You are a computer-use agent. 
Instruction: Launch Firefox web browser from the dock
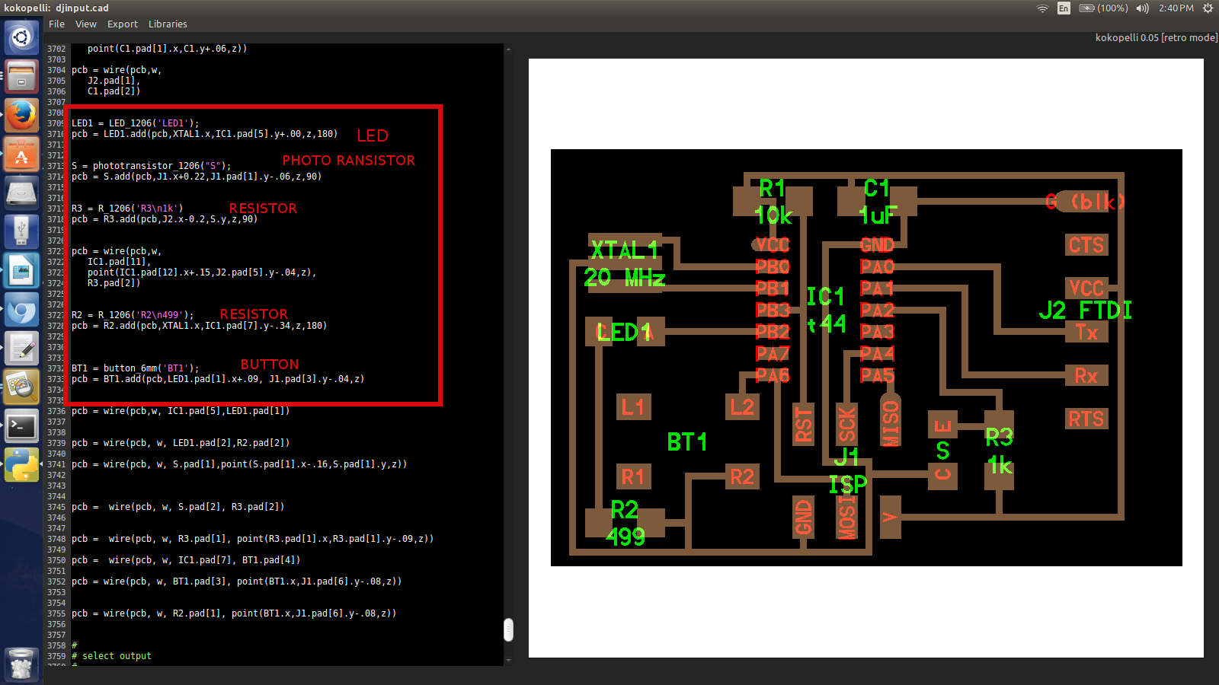pos(21,115)
